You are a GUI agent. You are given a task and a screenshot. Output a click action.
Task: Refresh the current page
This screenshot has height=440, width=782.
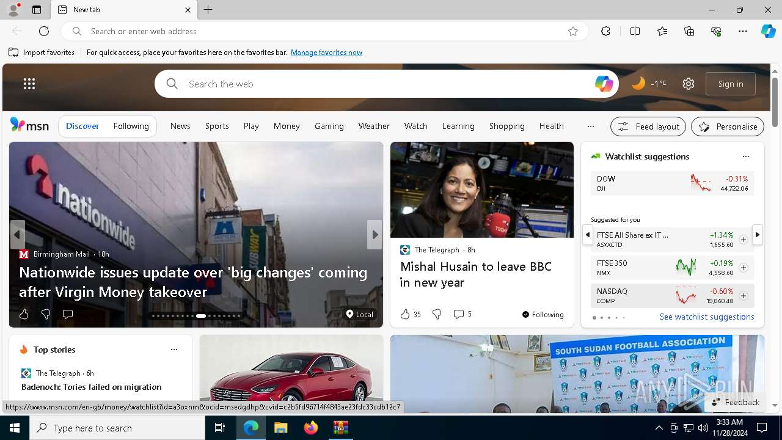44,31
